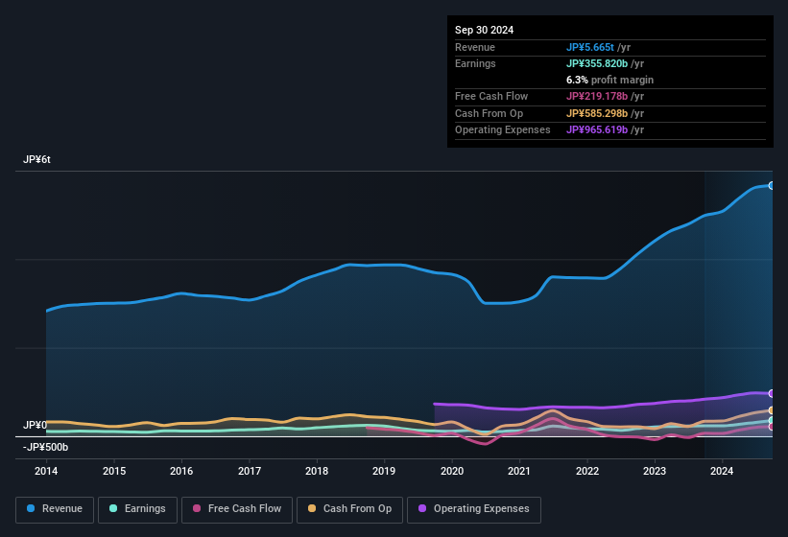Screen dimensions: 788x537
Task: Toggle the Earnings series in legend
Action: click(132, 508)
